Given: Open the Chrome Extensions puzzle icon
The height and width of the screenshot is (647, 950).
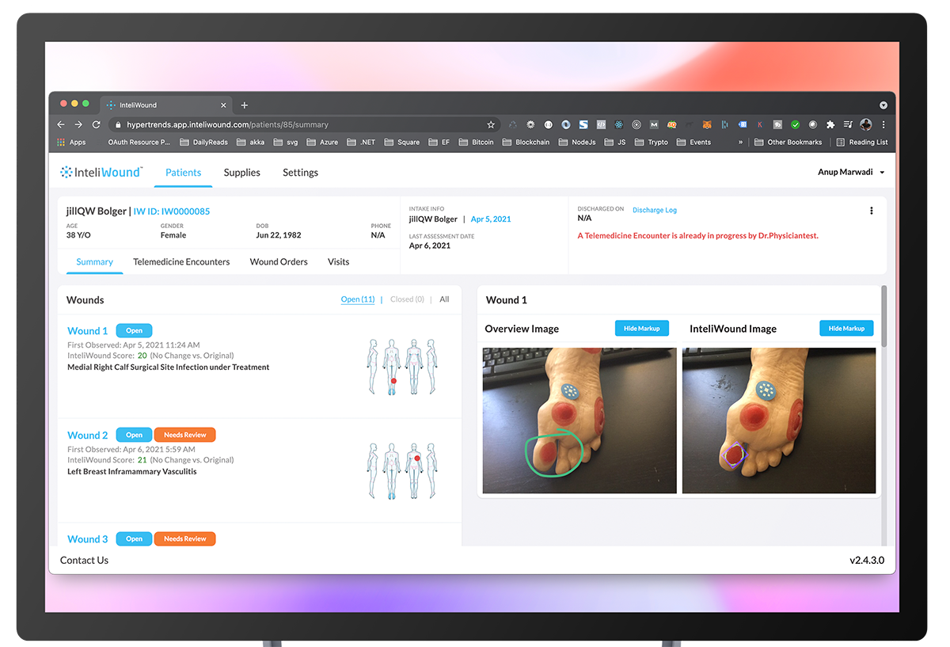Looking at the screenshot, I should tap(830, 124).
